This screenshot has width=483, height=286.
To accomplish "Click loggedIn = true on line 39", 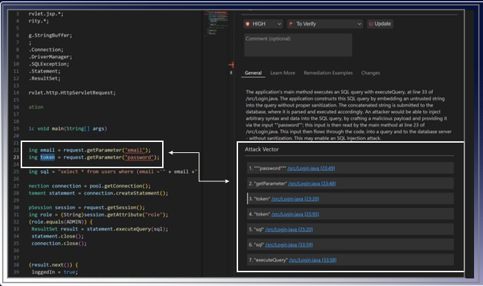I will tap(55, 272).
